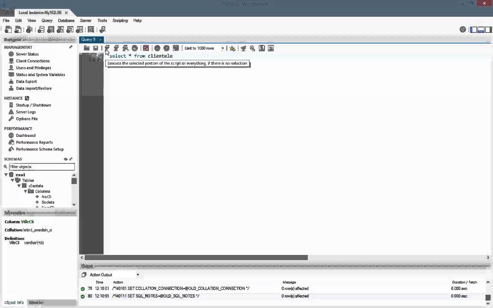Screen dimensions: 493x308
Task: Toggle invisible characters icon in query toolbar
Action: tap(261, 48)
